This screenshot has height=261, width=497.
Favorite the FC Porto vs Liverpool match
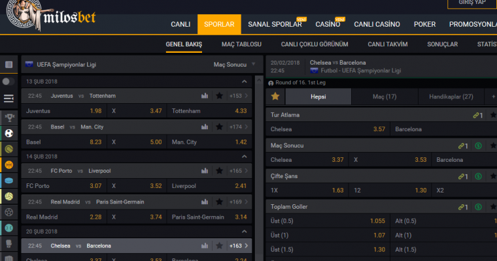coord(219,171)
